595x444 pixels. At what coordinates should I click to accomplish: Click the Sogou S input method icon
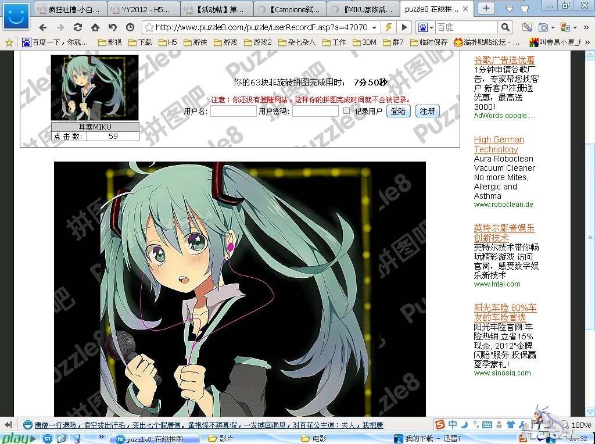coord(440,424)
